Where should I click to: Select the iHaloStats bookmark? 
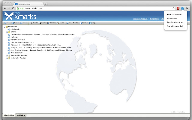coord(14,37)
